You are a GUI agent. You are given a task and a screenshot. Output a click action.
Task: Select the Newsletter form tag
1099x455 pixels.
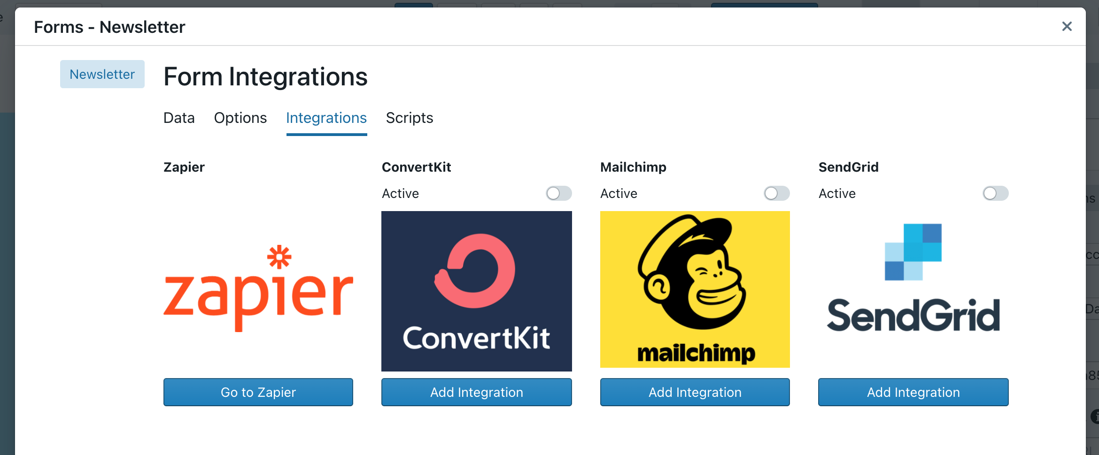tap(102, 74)
